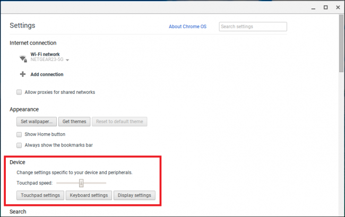The height and width of the screenshot is (217, 345).
Task: Minimize the Settings window
Action: tap(313, 8)
